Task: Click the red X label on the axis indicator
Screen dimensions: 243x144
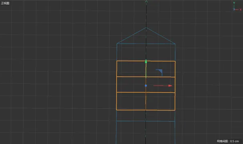Action: [241, 10]
